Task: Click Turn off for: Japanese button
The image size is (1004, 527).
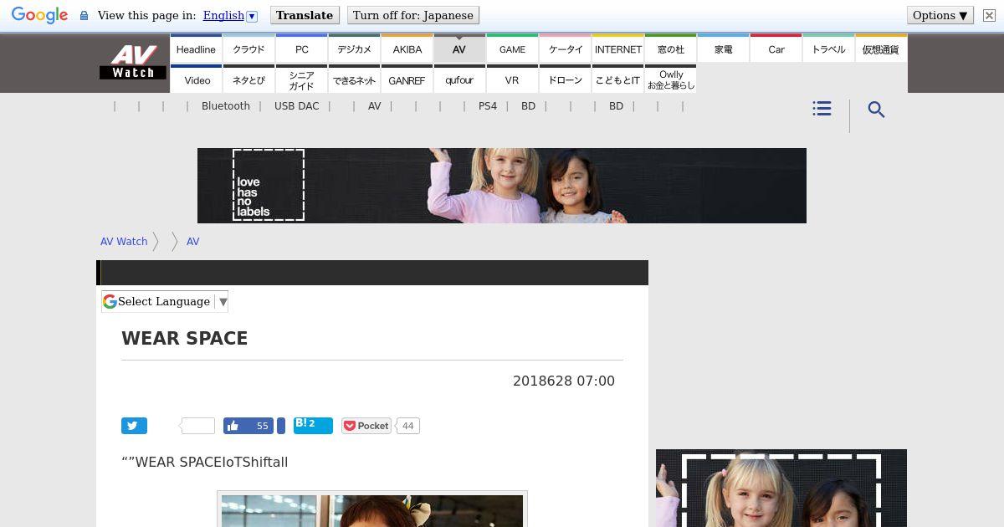Action: pos(412,15)
